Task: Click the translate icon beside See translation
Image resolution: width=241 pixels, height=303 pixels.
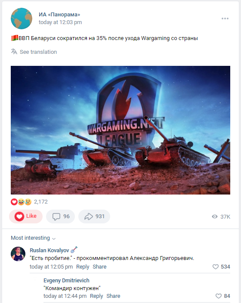Action: point(14,52)
